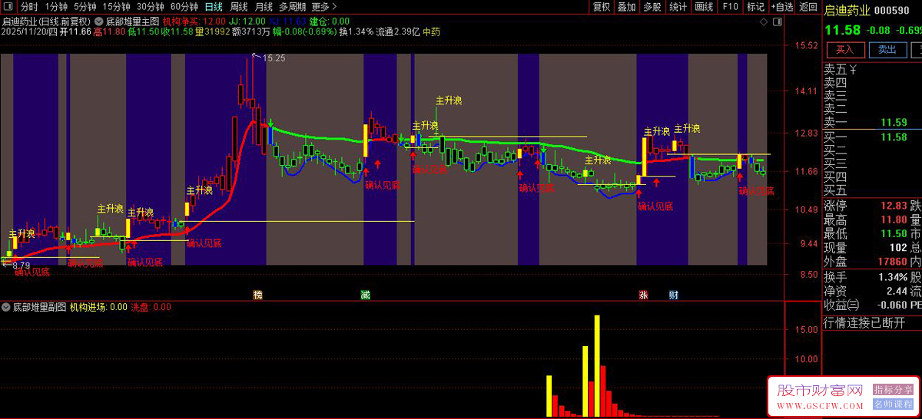
Task: Open the 多周期 multi-period view
Action: (293, 7)
